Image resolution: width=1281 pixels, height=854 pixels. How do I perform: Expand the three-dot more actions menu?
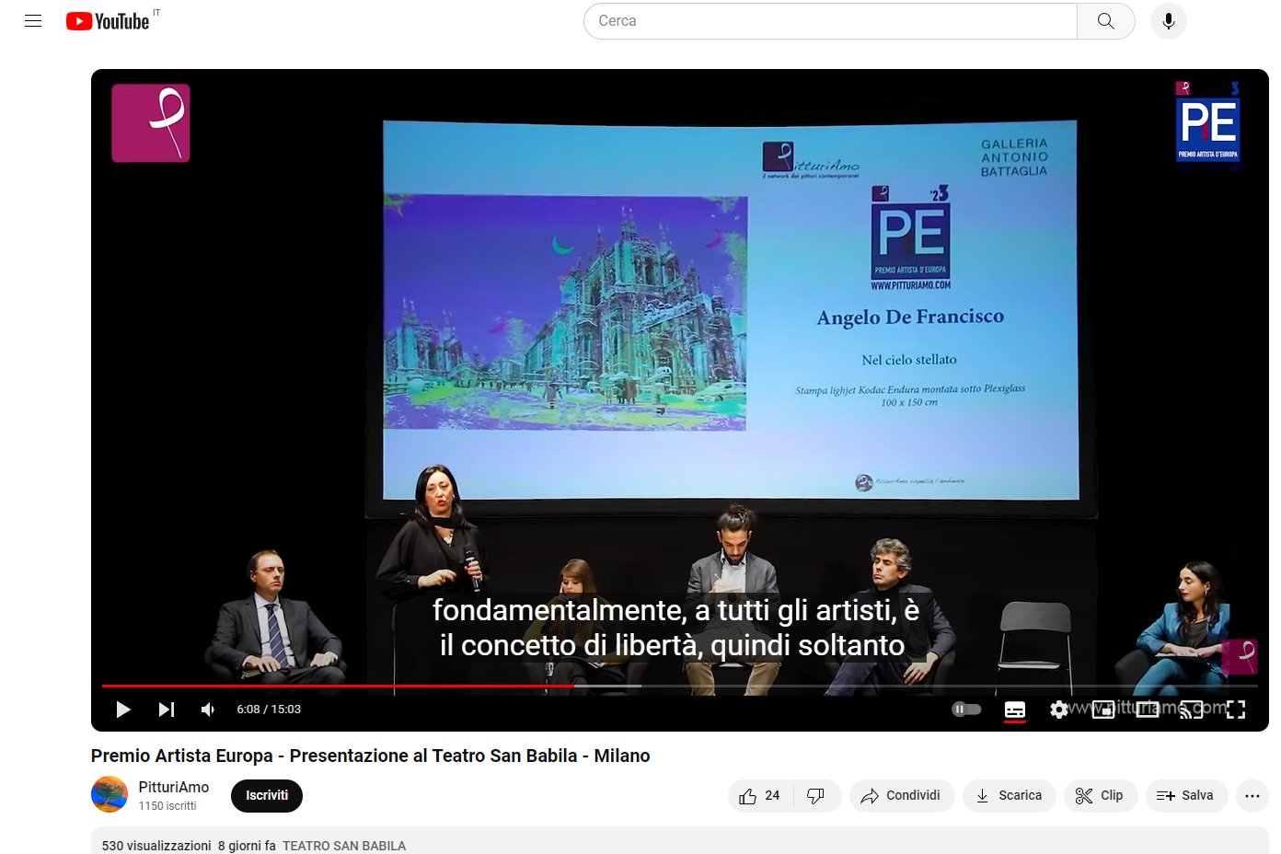(1252, 796)
